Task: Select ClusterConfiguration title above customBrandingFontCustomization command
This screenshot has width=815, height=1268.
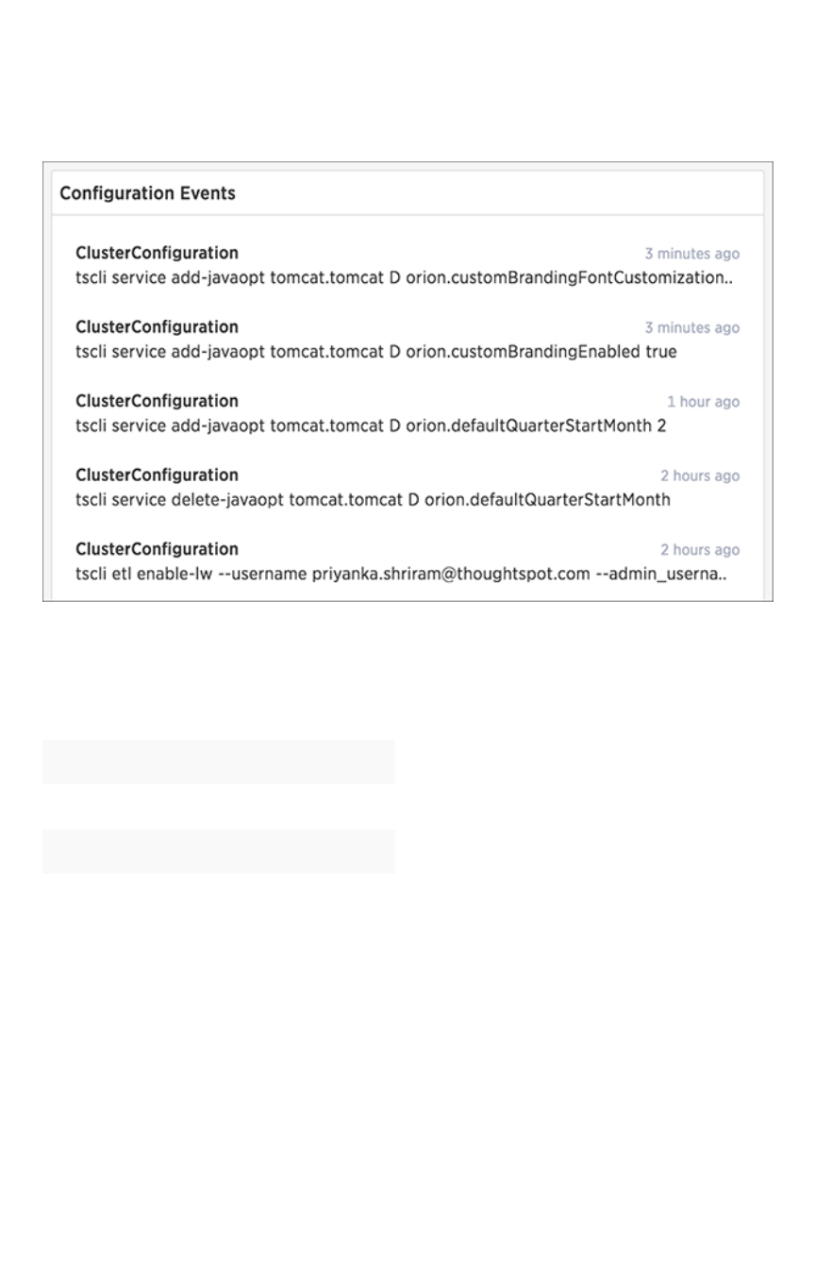Action: click(157, 253)
